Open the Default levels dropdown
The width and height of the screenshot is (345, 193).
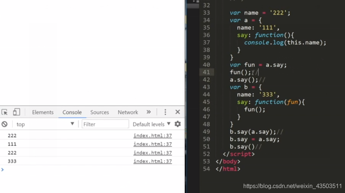[151, 124]
